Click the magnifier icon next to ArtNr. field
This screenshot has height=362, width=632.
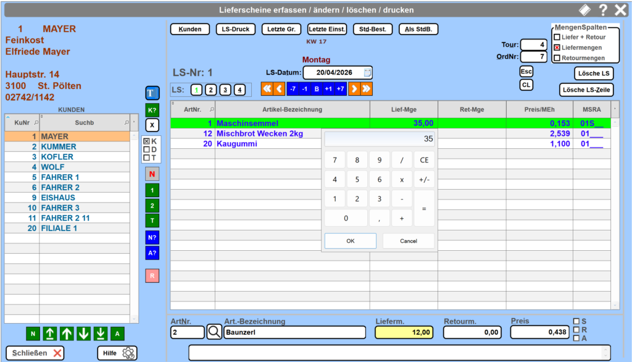[214, 332]
